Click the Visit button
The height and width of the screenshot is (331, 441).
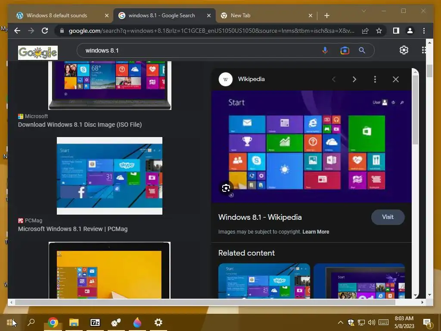pyautogui.click(x=388, y=217)
